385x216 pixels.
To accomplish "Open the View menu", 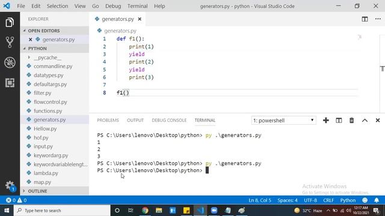I will [x=80, y=6].
